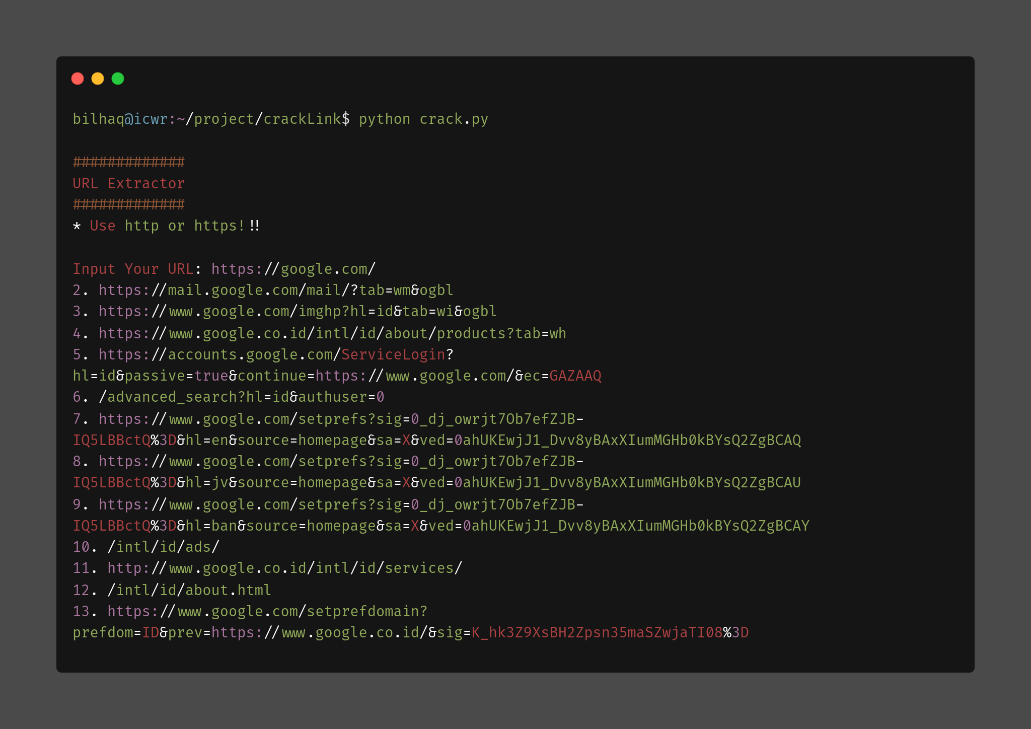Screen dimensions: 1031x729
Task: Click the /intl/id/about.html path
Action: [189, 590]
